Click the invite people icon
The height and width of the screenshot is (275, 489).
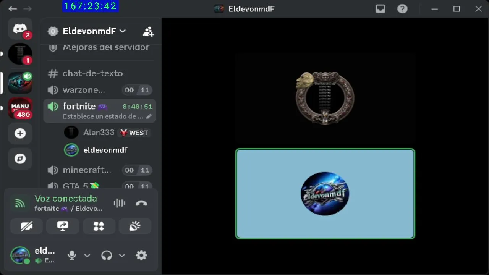click(x=148, y=32)
